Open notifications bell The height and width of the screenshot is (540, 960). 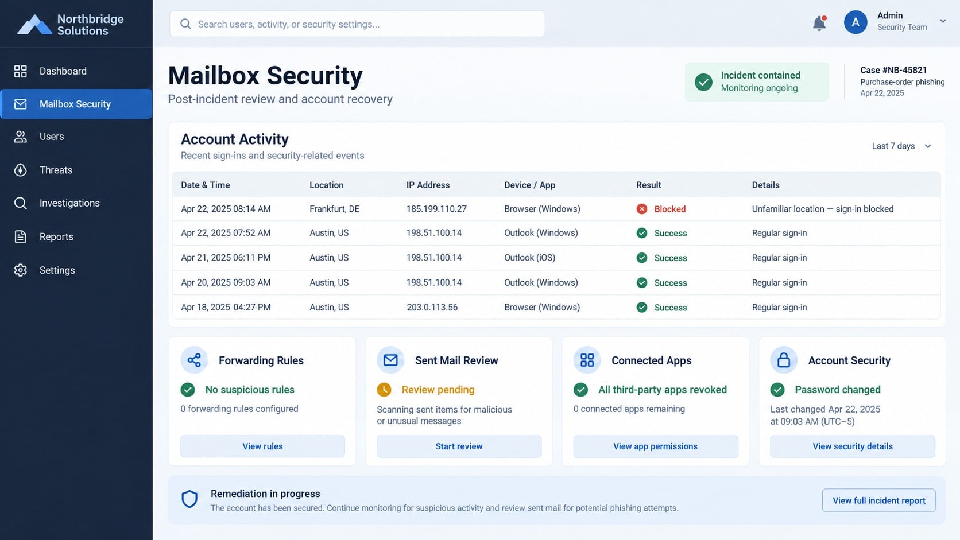pyautogui.click(x=819, y=23)
